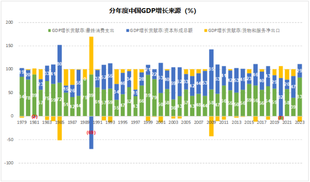310x182 pixels.
Task: Select legend label GDP增长贡献率:资本形成总额
Action: pos(161,30)
